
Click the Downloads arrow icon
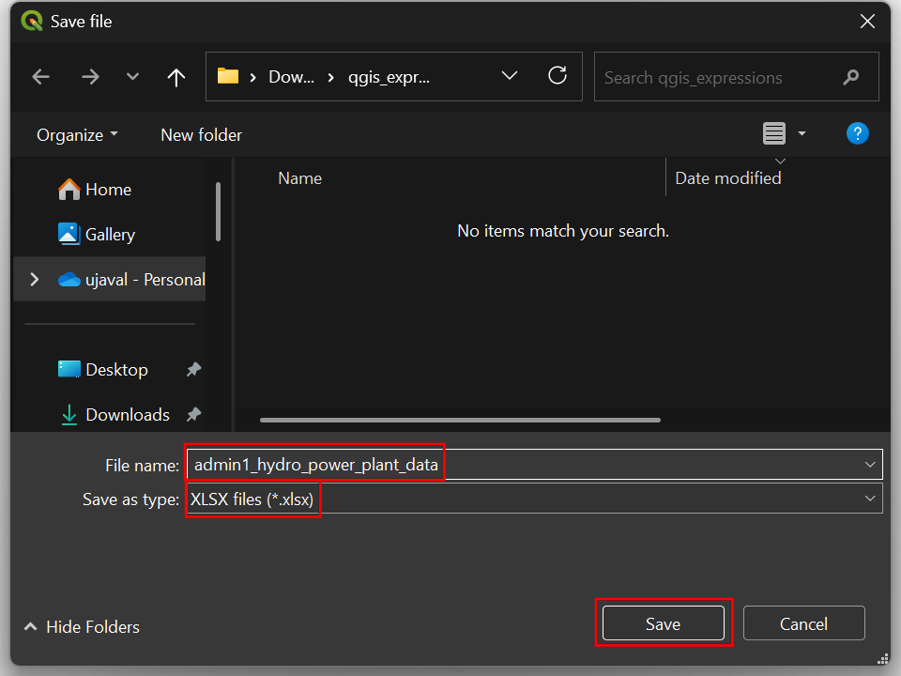(69, 414)
